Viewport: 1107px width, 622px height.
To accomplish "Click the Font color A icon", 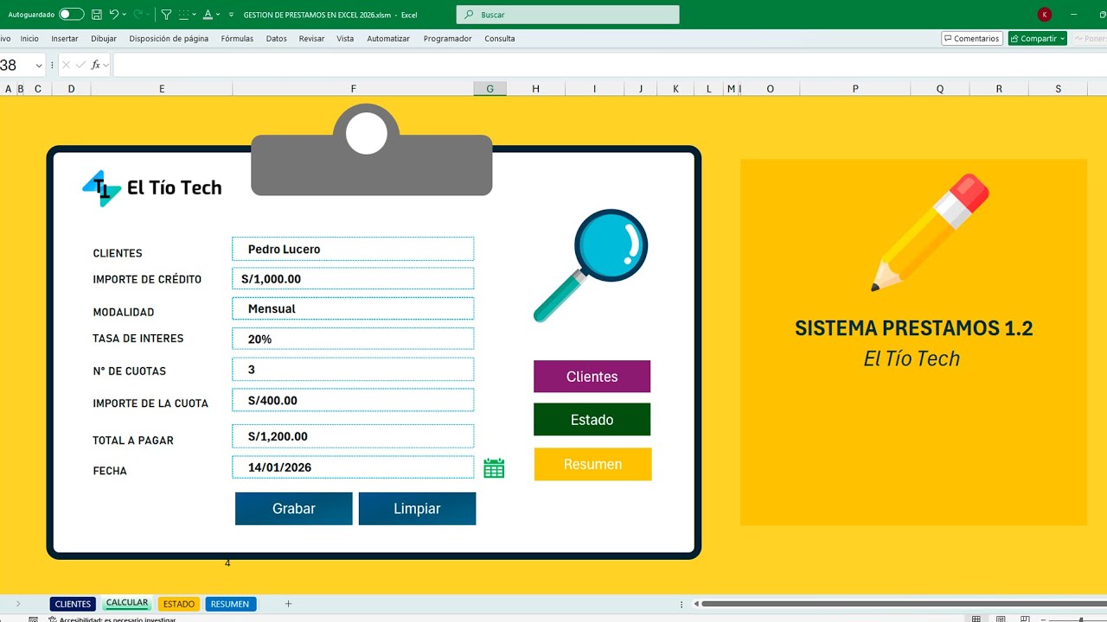I will click(208, 15).
